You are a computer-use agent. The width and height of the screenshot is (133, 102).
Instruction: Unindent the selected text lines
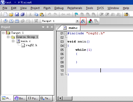tap(107, 14)
